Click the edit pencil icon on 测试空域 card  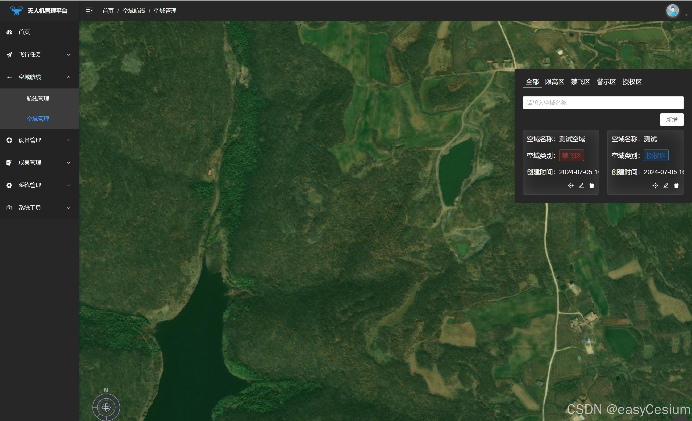(581, 186)
